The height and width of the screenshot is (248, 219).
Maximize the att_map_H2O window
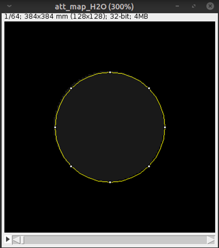point(194,6)
